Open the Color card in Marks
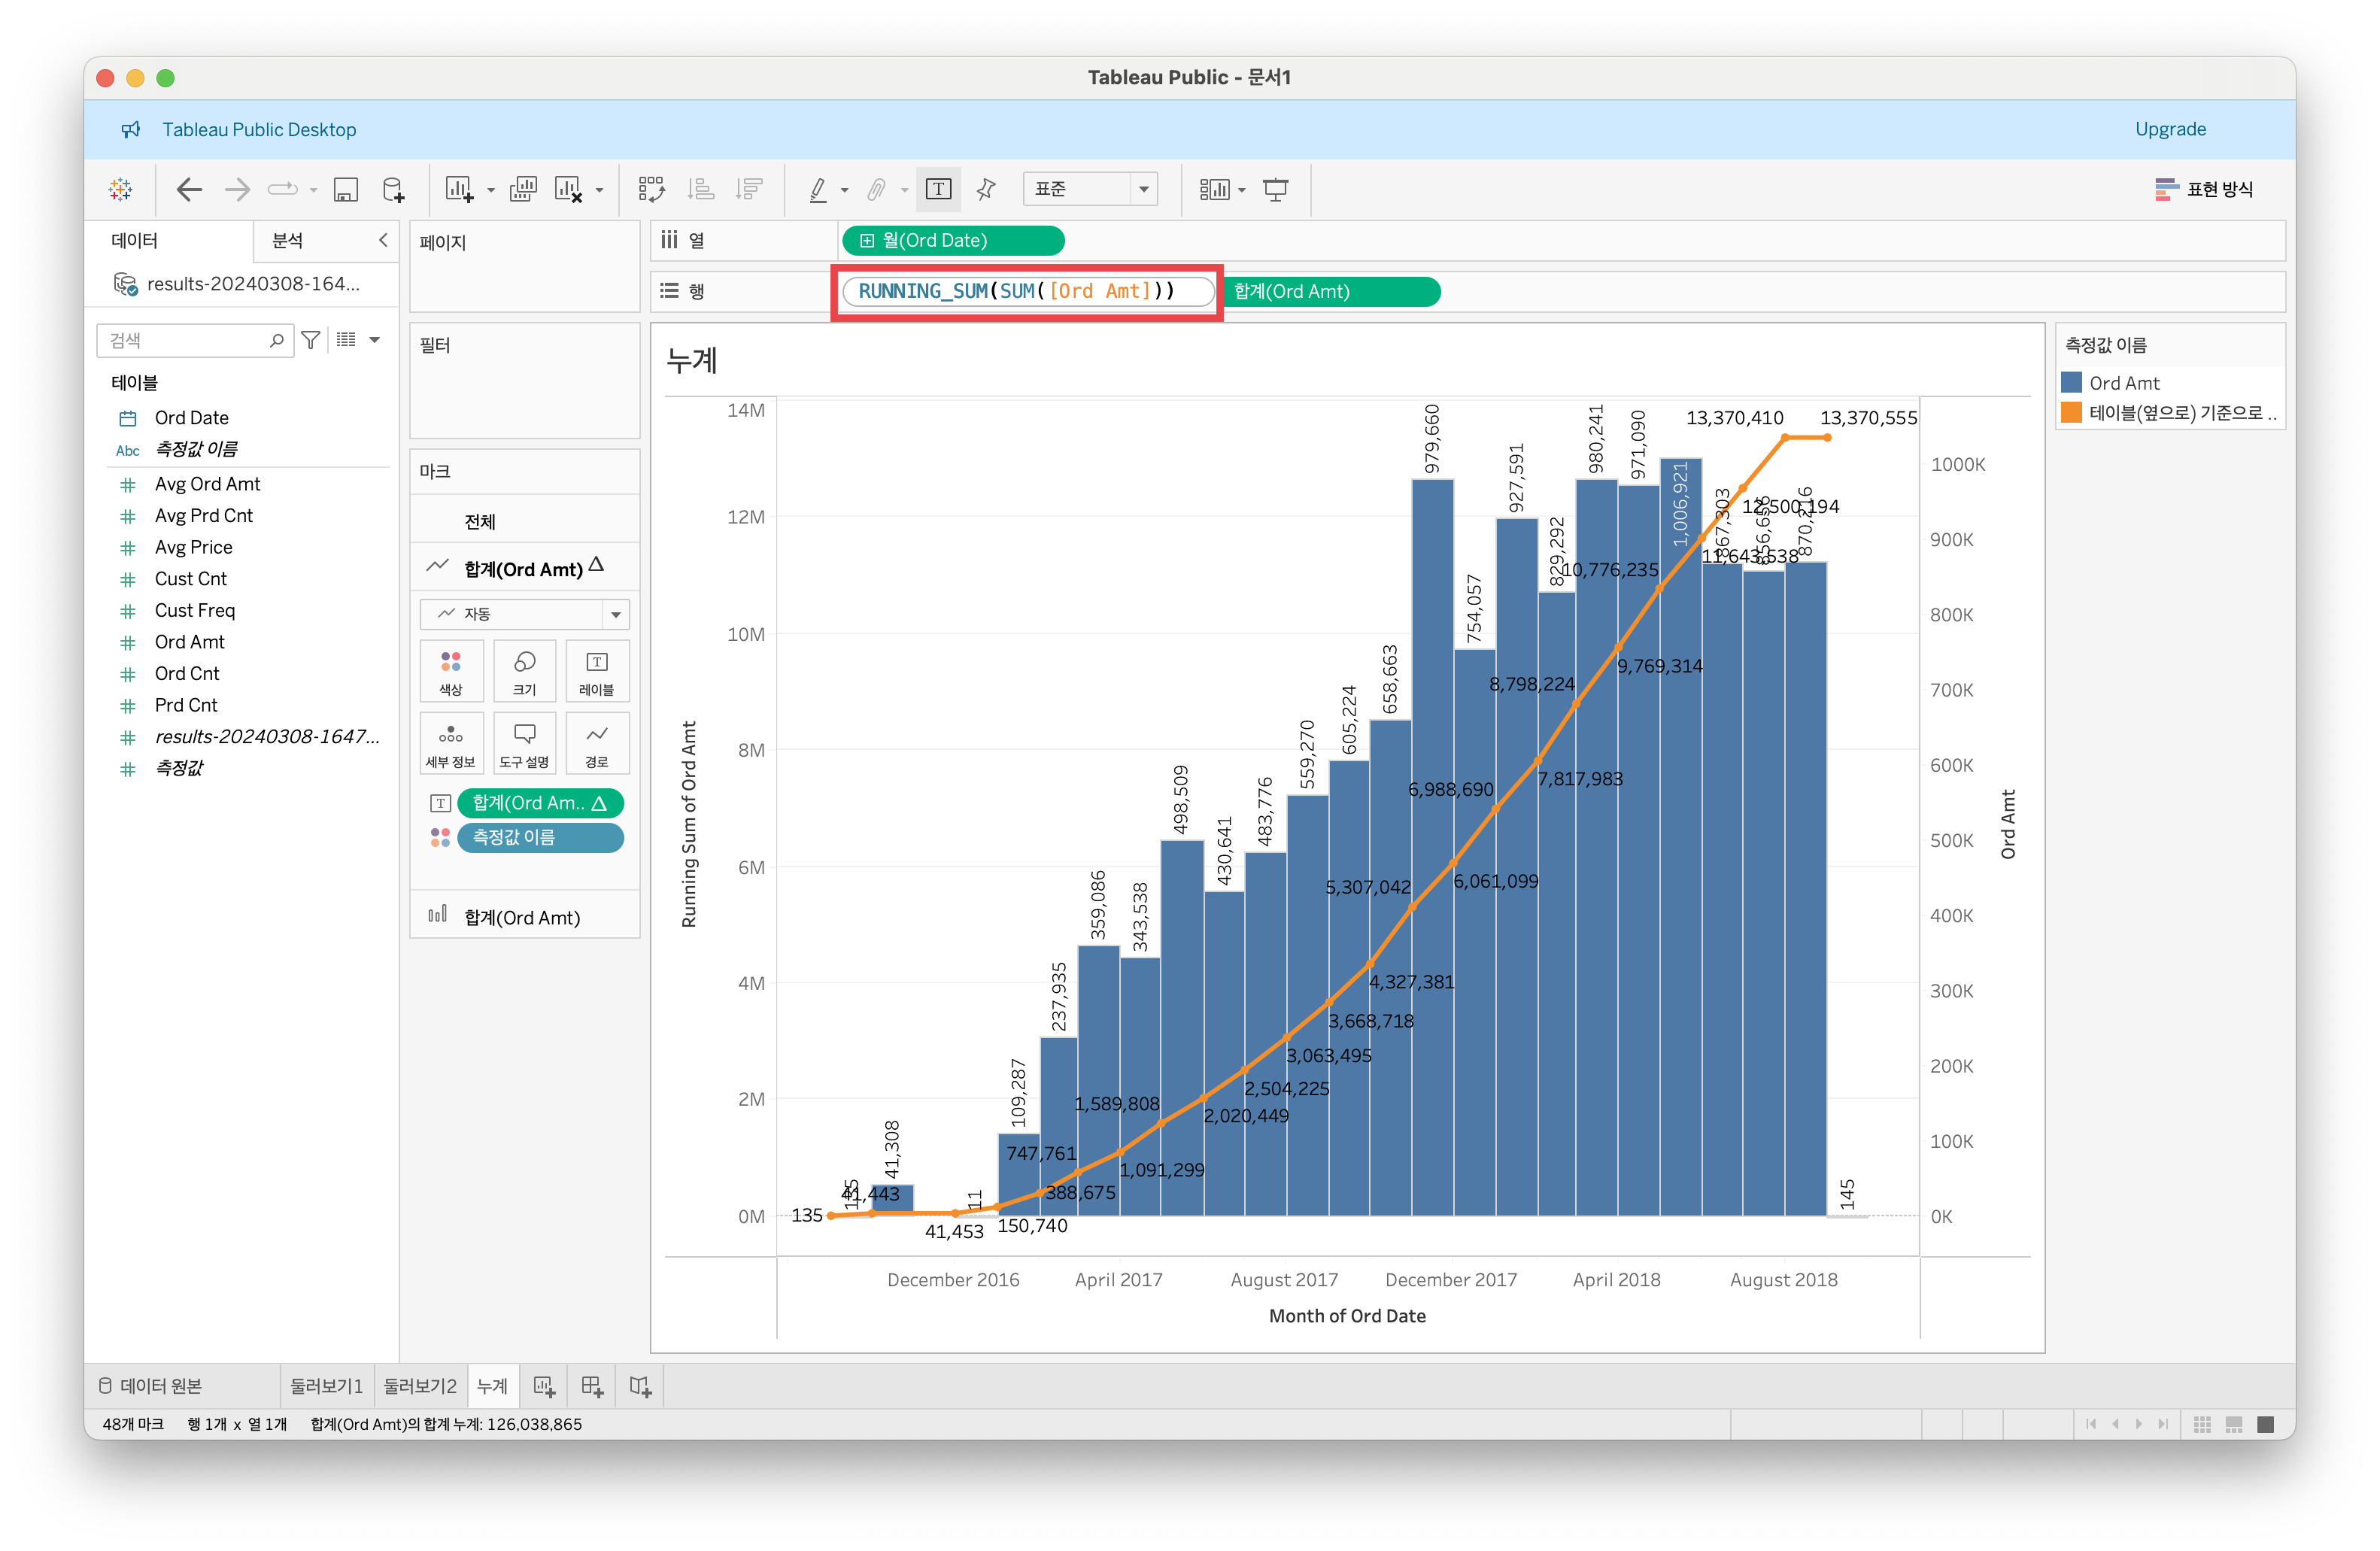Image resolution: width=2380 pixels, height=1551 pixels. point(451,670)
